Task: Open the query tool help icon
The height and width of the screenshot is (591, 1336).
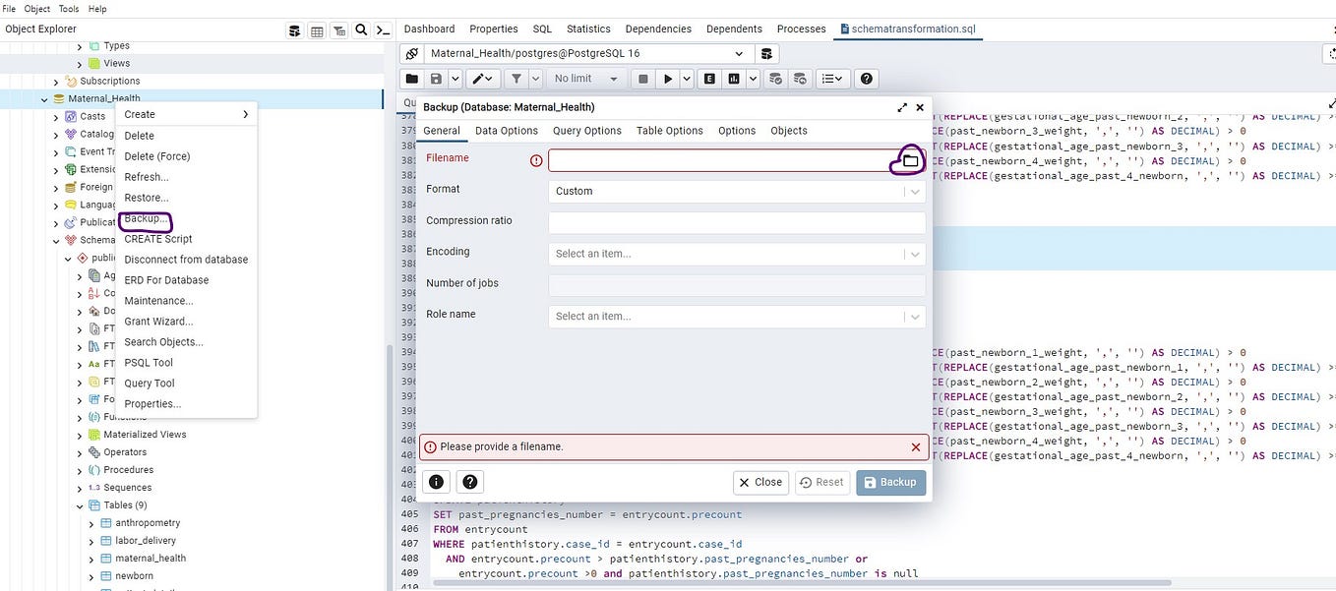Action: (x=866, y=79)
